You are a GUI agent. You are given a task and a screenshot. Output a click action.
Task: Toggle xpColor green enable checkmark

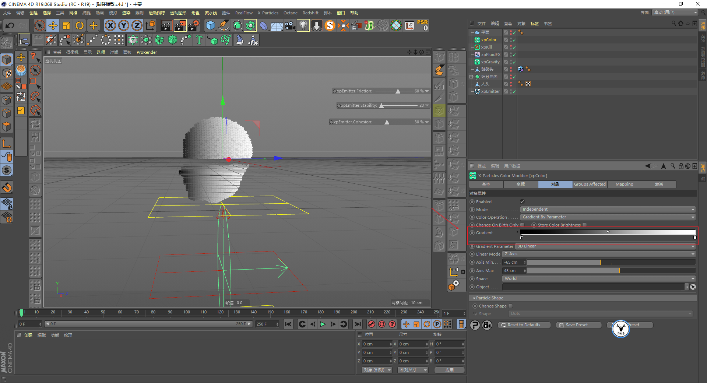pyautogui.click(x=514, y=40)
